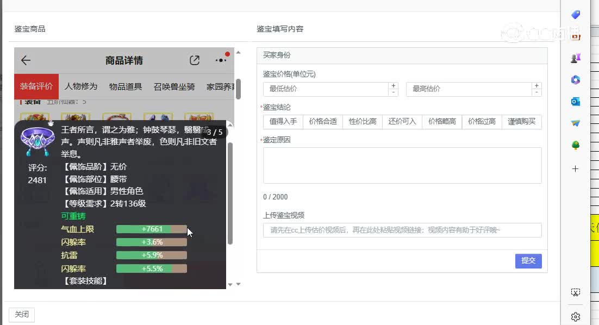Select conclusion 谨慎购买
The width and height of the screenshot is (599, 325).
point(521,122)
